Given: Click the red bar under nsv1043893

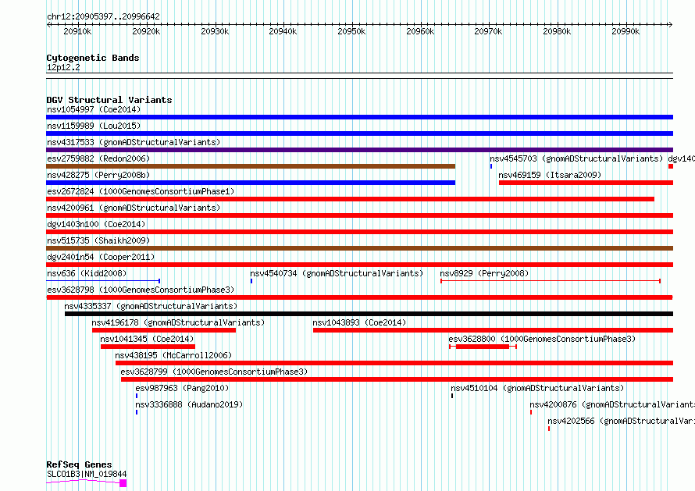Looking at the screenshot, I should [x=493, y=330].
